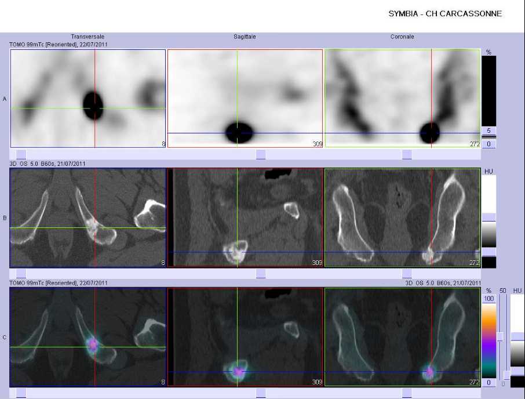This screenshot has width=525, height=399.
Task: Click the fusion blend slider handle under 50
Action: (x=501, y=336)
